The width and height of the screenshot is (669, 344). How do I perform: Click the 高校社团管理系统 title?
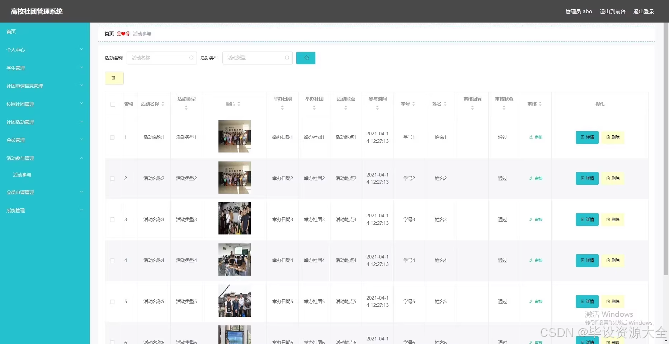click(x=37, y=11)
